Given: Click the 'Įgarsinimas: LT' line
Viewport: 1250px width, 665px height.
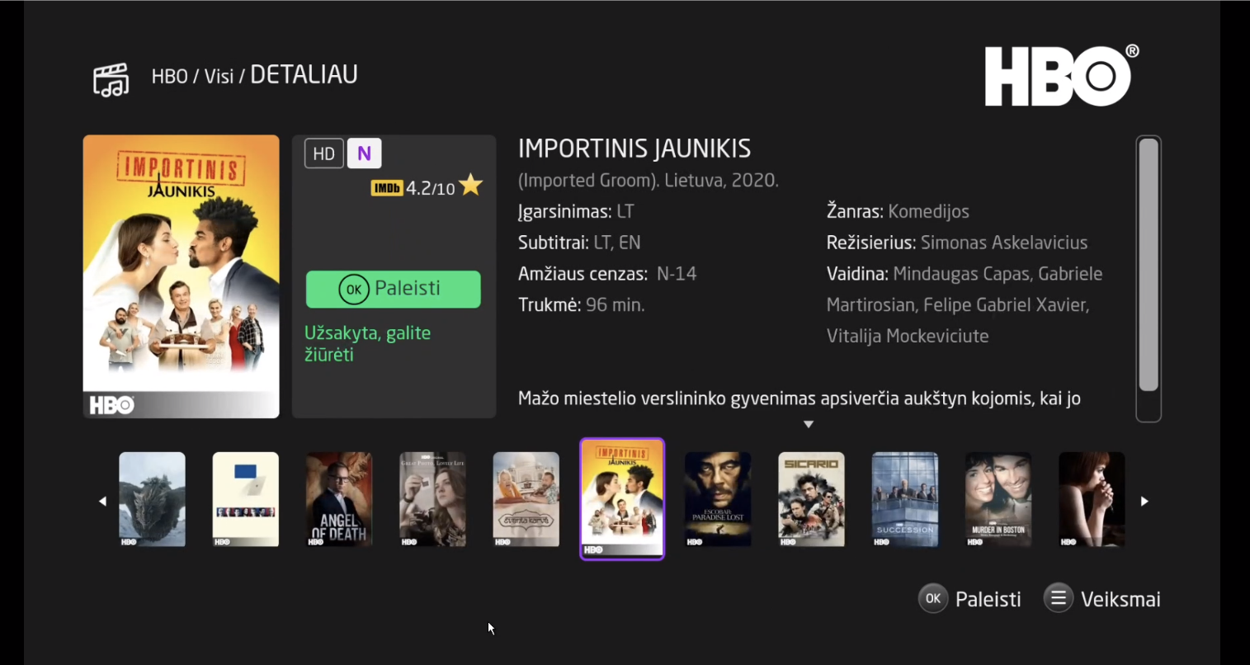Looking at the screenshot, I should pos(576,212).
